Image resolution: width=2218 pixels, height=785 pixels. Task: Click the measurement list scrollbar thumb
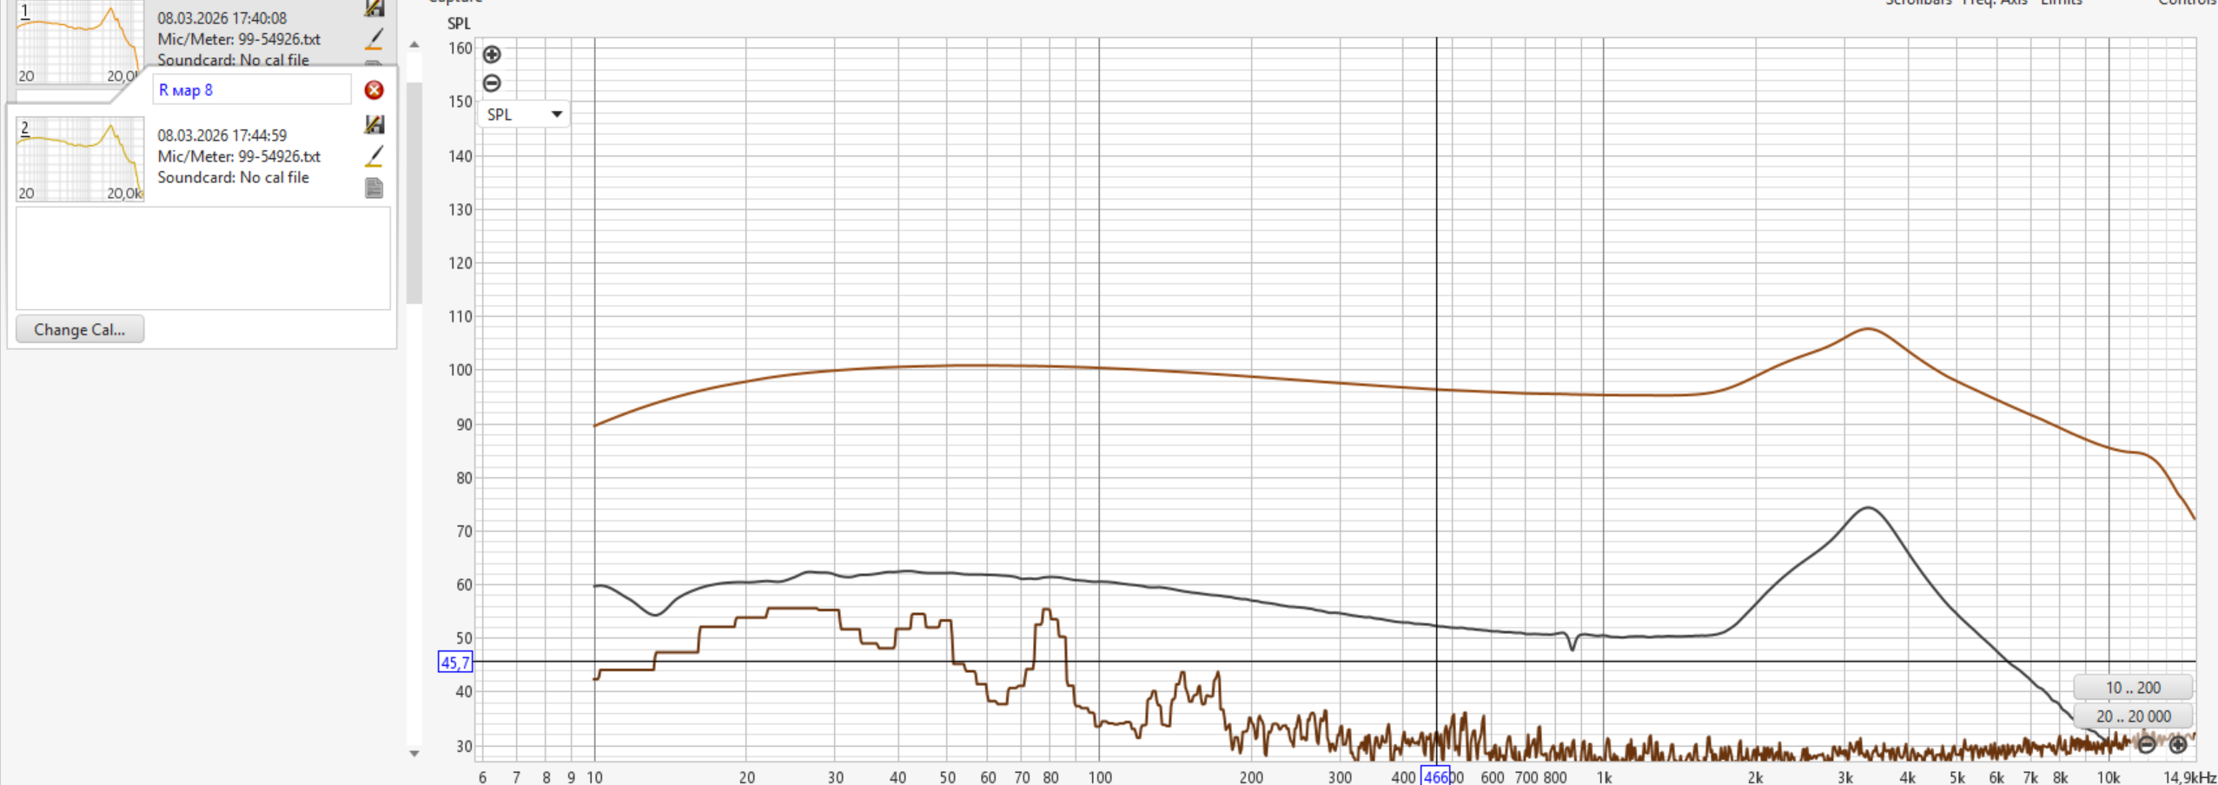click(414, 191)
